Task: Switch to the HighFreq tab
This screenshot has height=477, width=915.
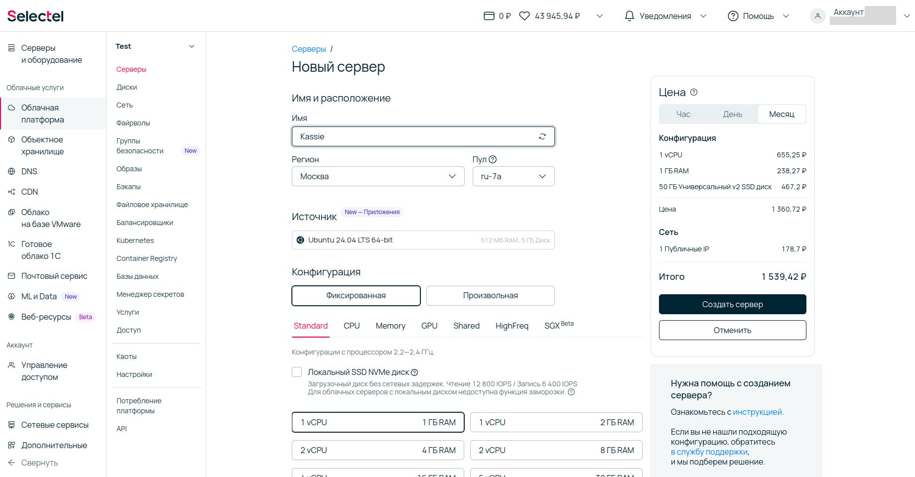Action: (512, 326)
